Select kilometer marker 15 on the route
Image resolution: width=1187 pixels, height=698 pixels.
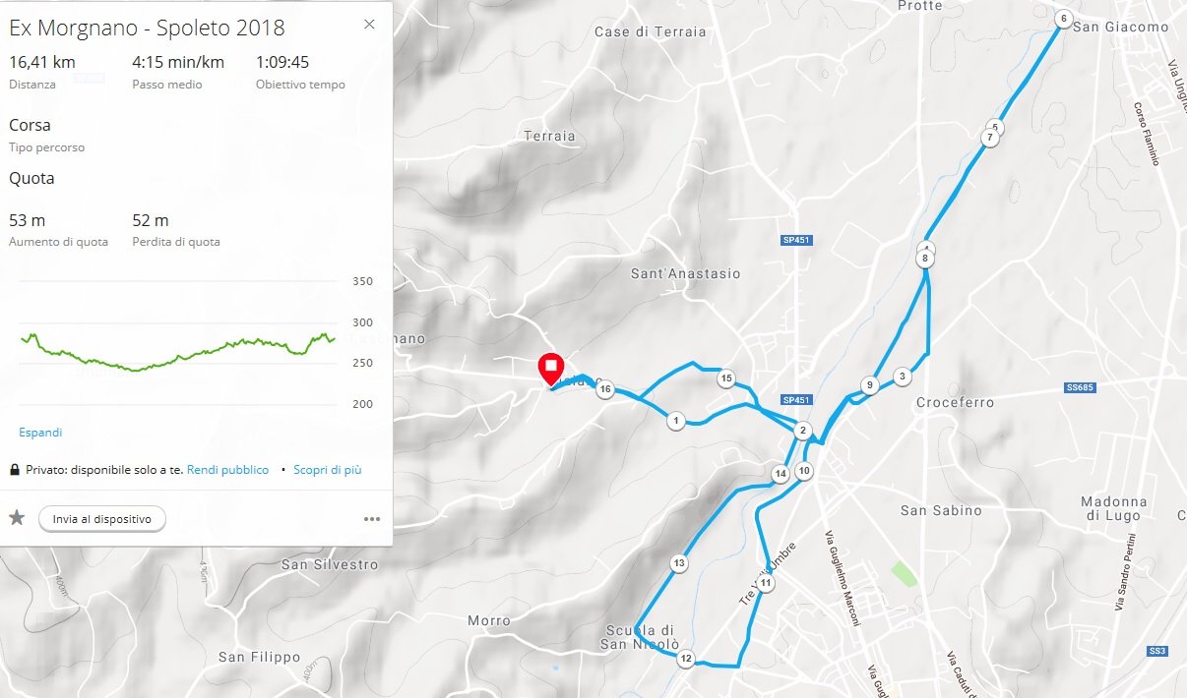[726, 378]
